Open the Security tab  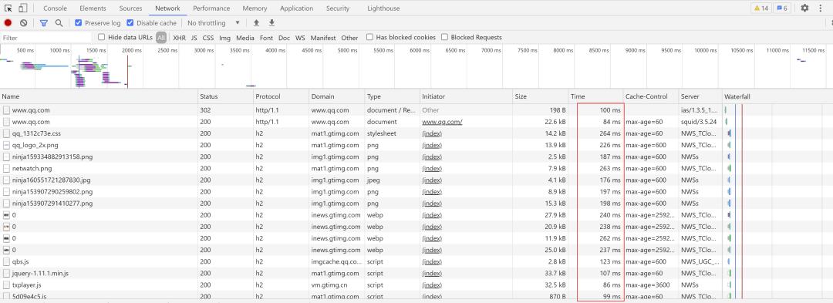tap(338, 8)
